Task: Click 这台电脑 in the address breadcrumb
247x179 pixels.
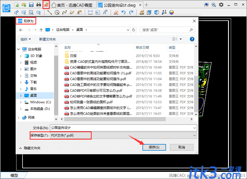Action: tap(63, 30)
